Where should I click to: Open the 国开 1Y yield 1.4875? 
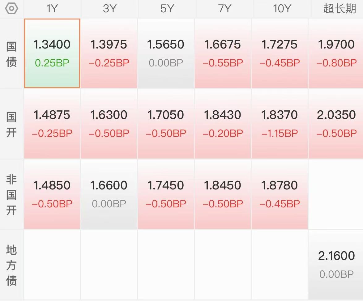(x=52, y=124)
